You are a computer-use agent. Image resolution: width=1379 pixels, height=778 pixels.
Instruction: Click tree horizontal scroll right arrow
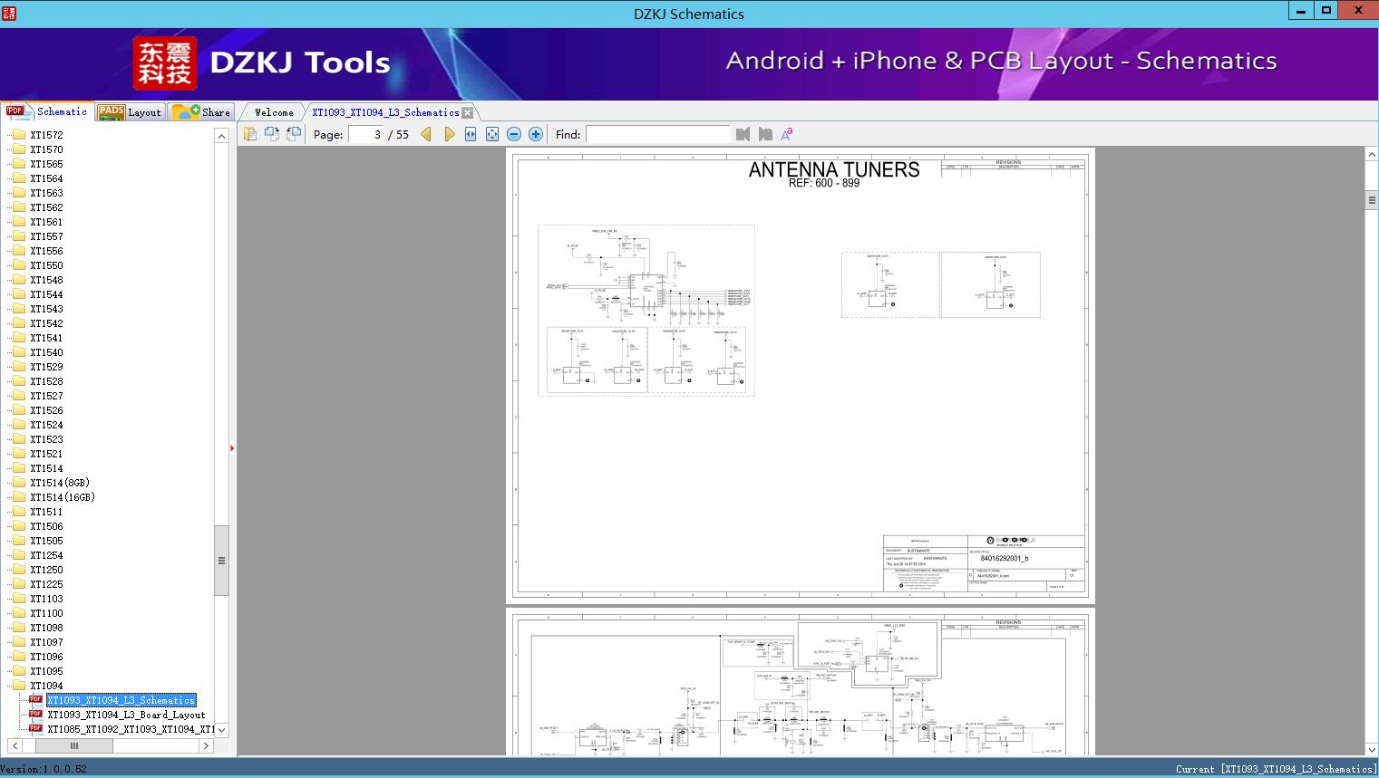[x=207, y=745]
